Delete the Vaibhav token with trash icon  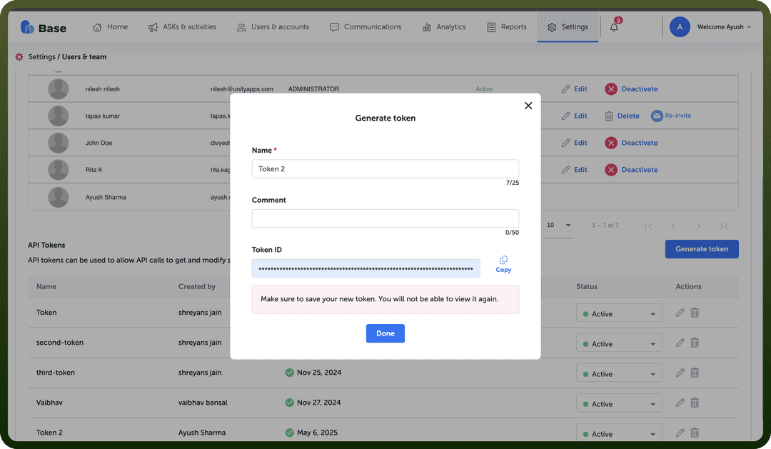tap(695, 403)
